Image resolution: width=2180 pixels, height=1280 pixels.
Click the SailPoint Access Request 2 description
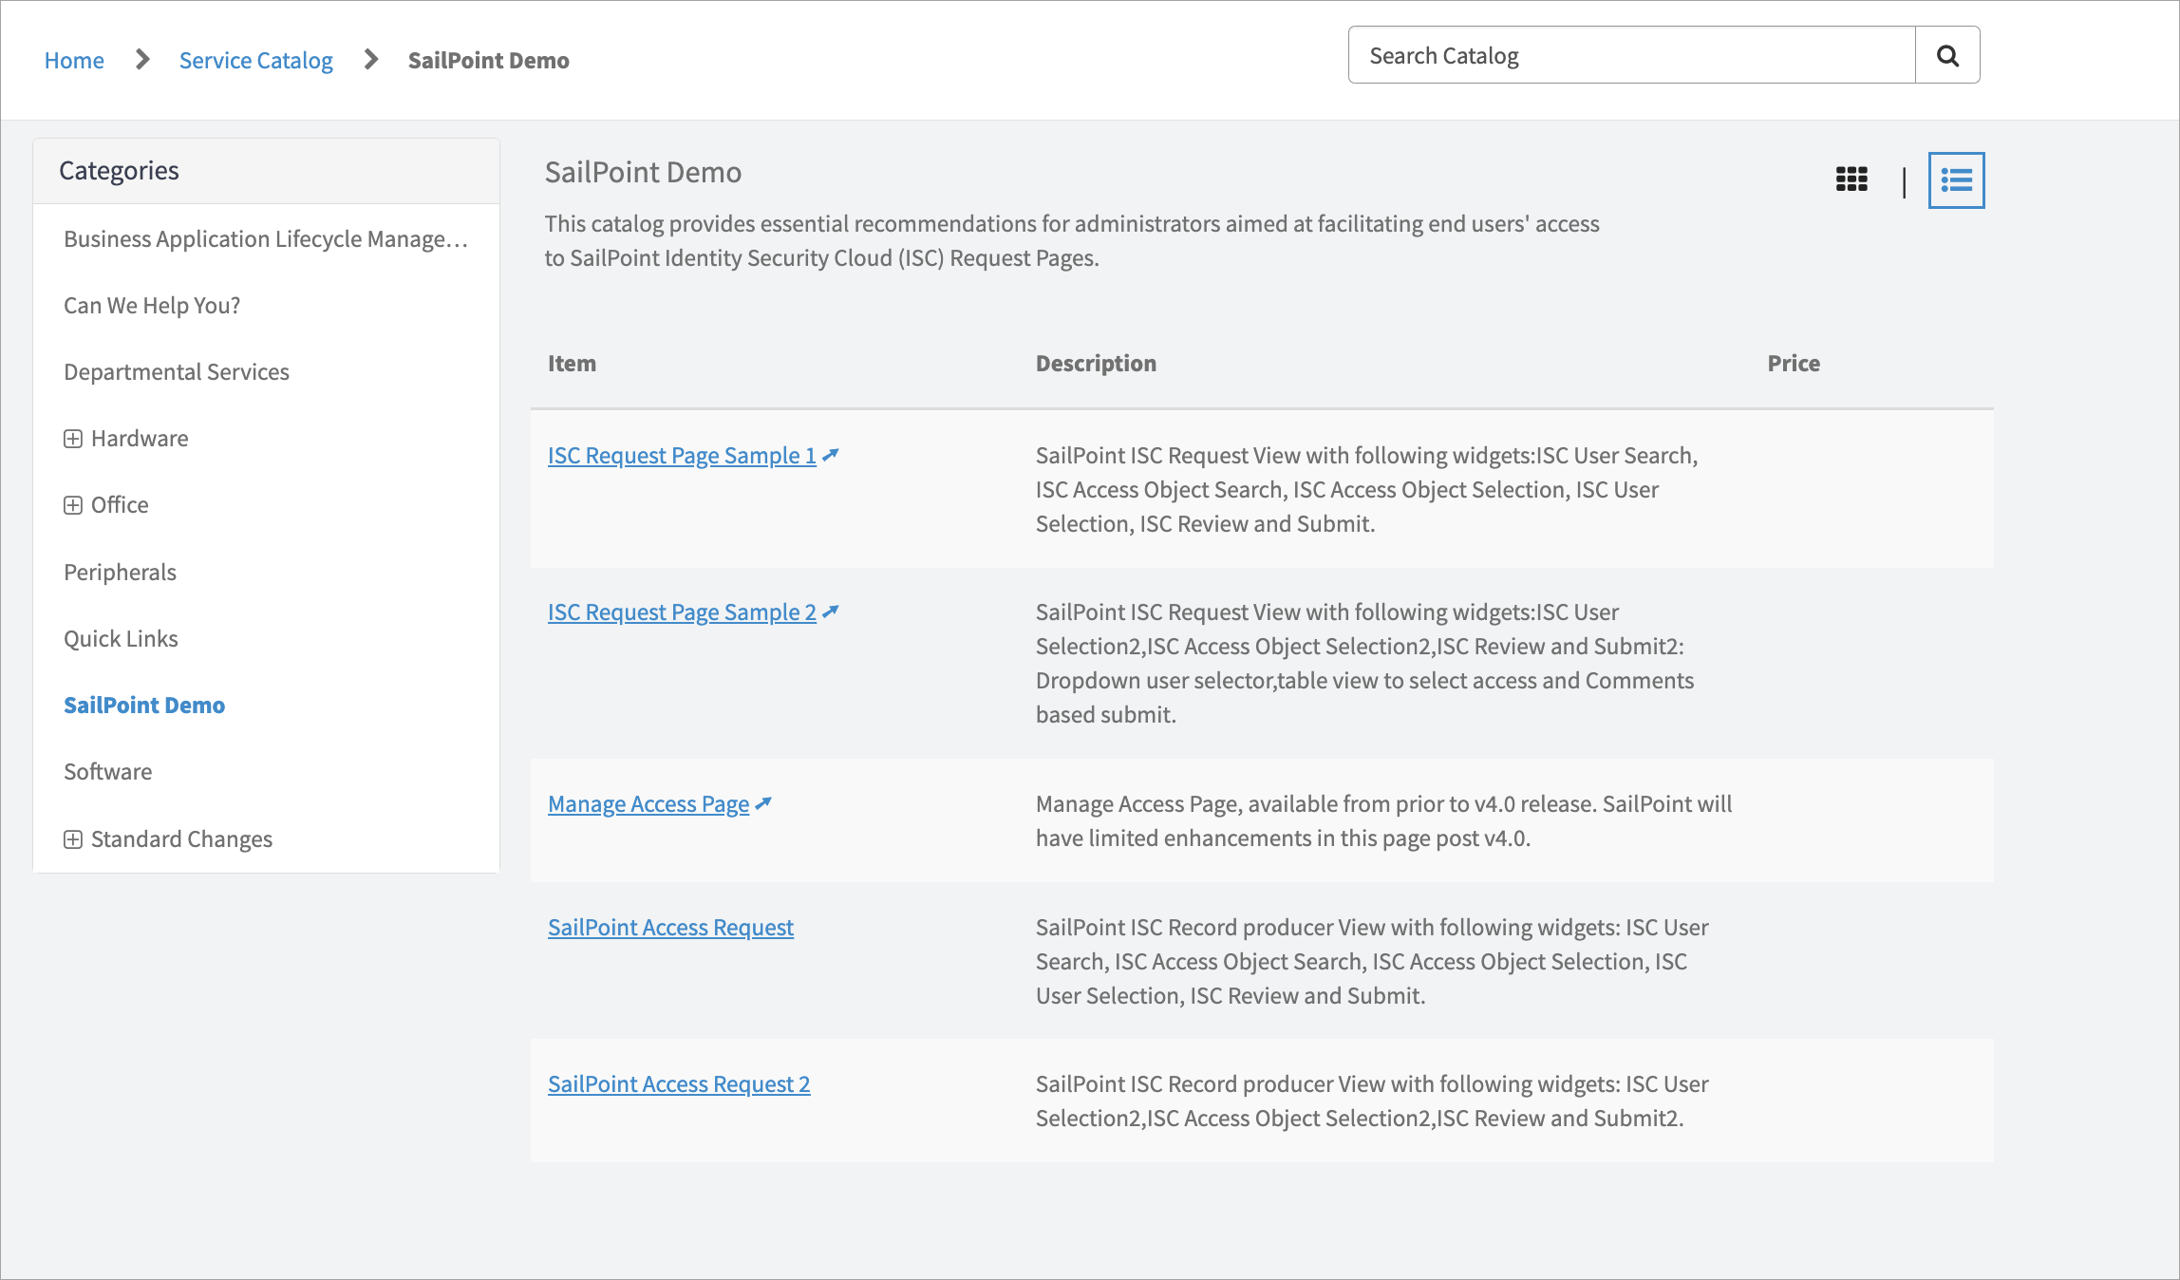[x=1372, y=1101]
